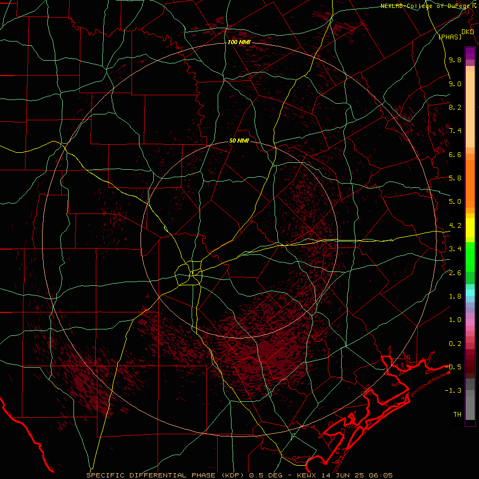Pick the light peach segment of the color bar
The width and height of the screenshot is (479, 479).
tap(470, 109)
